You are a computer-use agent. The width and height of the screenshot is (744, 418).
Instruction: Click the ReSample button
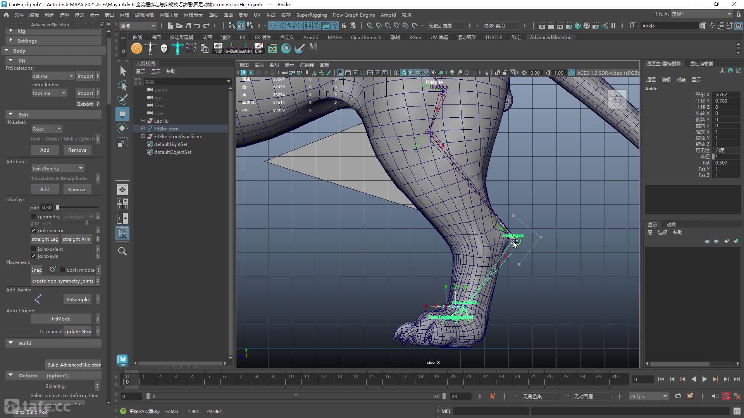tap(77, 299)
